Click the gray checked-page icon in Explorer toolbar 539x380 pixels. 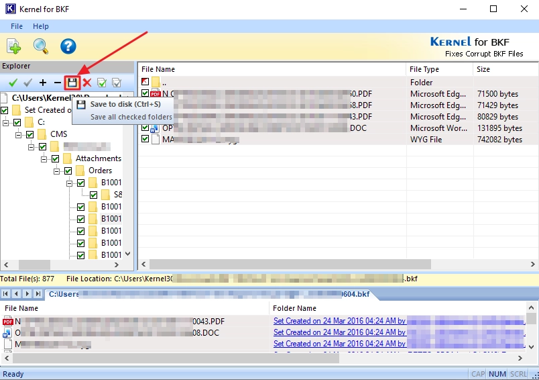pyautogui.click(x=117, y=83)
